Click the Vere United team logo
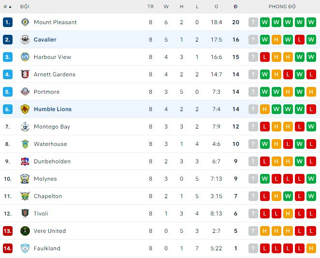Screen dimensions: 320x258 click(x=25, y=231)
